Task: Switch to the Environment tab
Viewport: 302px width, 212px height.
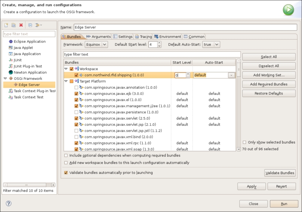Action: [x=168, y=37]
